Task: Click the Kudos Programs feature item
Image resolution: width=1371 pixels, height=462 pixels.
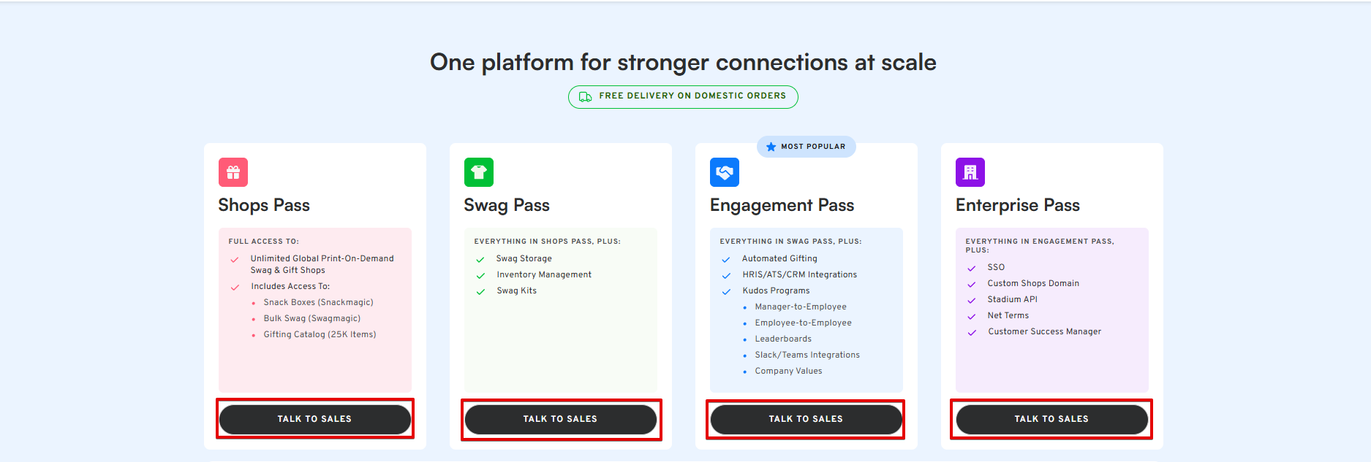Action: [776, 290]
